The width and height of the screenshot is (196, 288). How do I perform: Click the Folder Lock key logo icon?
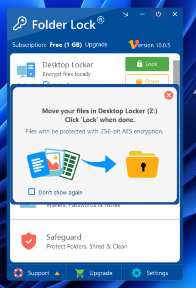pyautogui.click(x=20, y=23)
